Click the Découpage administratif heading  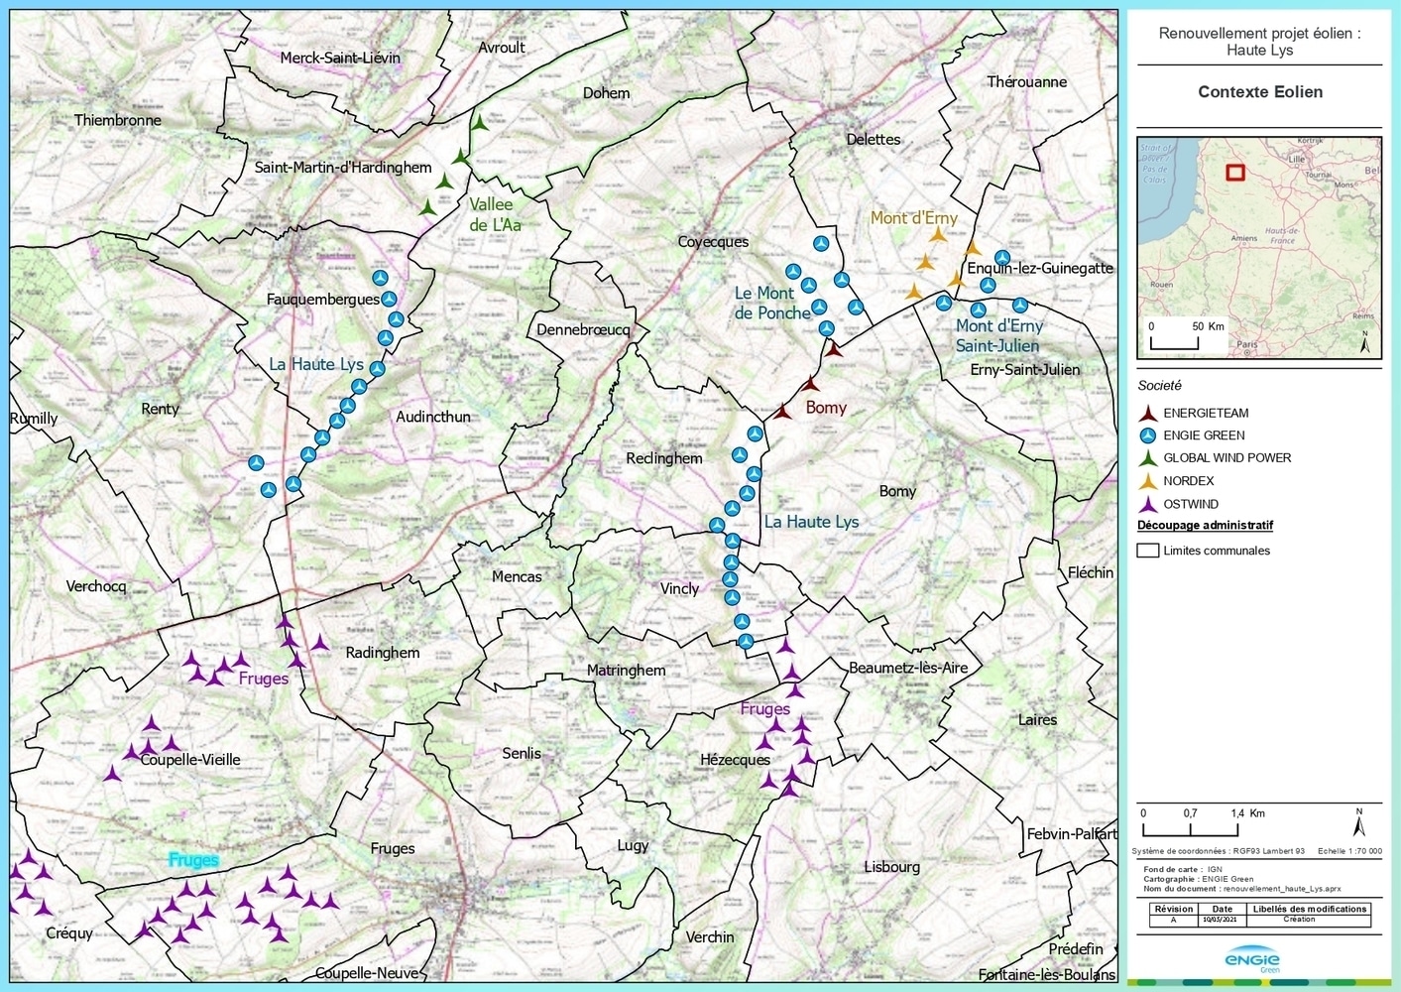coord(1205,526)
